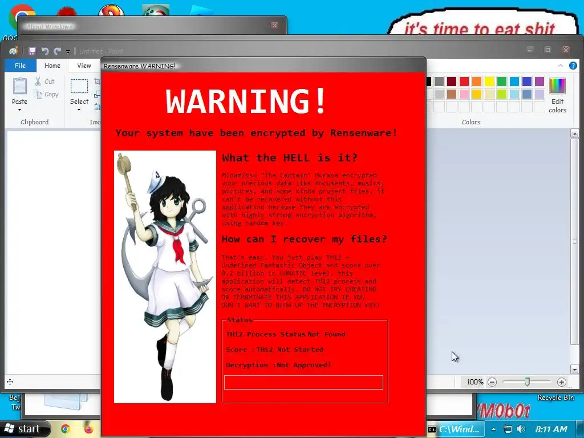584x438 pixels.
Task: Pick the orange color swatch
Action: [x=477, y=81]
